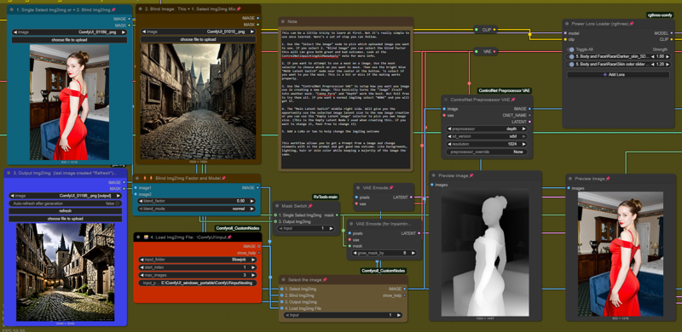Click the blend_factor 0.50 value
Screen dimensions: 682x332
(x=240, y=201)
